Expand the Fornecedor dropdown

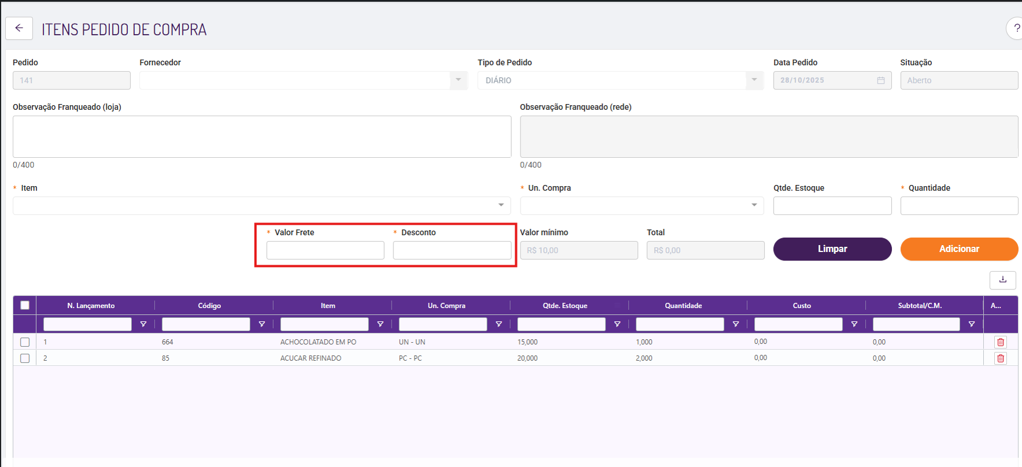(x=458, y=80)
